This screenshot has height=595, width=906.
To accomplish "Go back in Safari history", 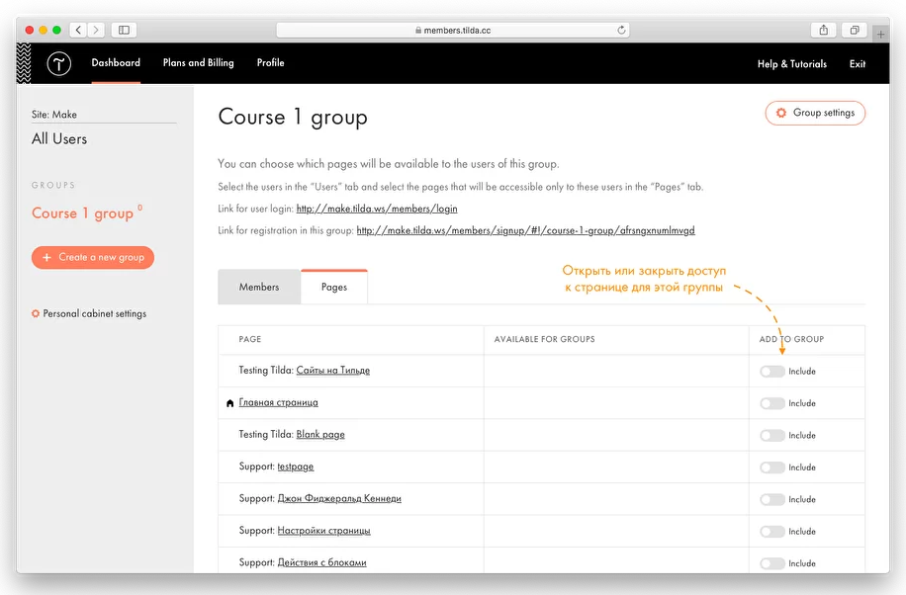I will 78,30.
